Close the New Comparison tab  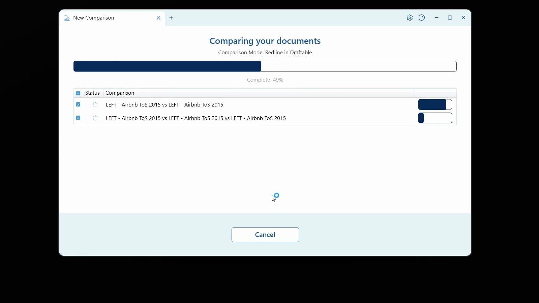pyautogui.click(x=158, y=18)
